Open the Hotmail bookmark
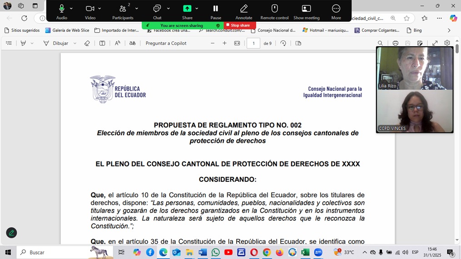The height and width of the screenshot is (259, 461). (326, 30)
